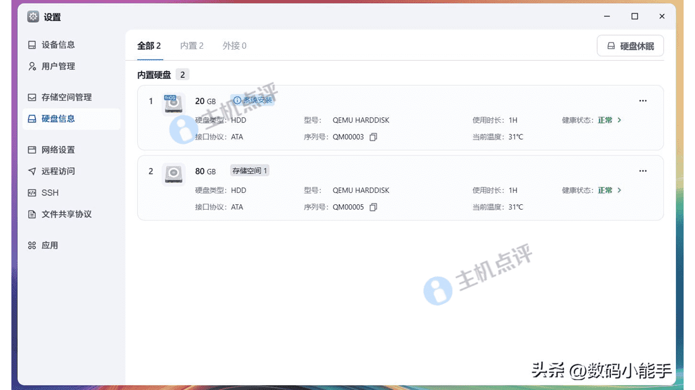Open 用户管理 in the sidebar
695x390 pixels.
point(52,66)
